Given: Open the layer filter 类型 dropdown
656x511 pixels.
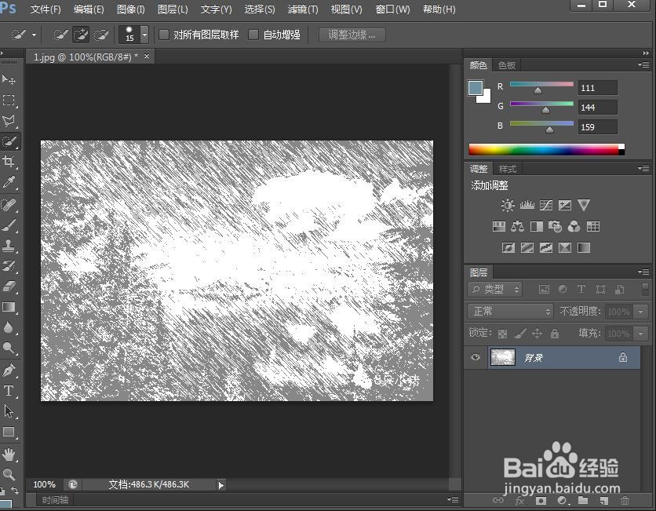Looking at the screenshot, I should click(495, 289).
